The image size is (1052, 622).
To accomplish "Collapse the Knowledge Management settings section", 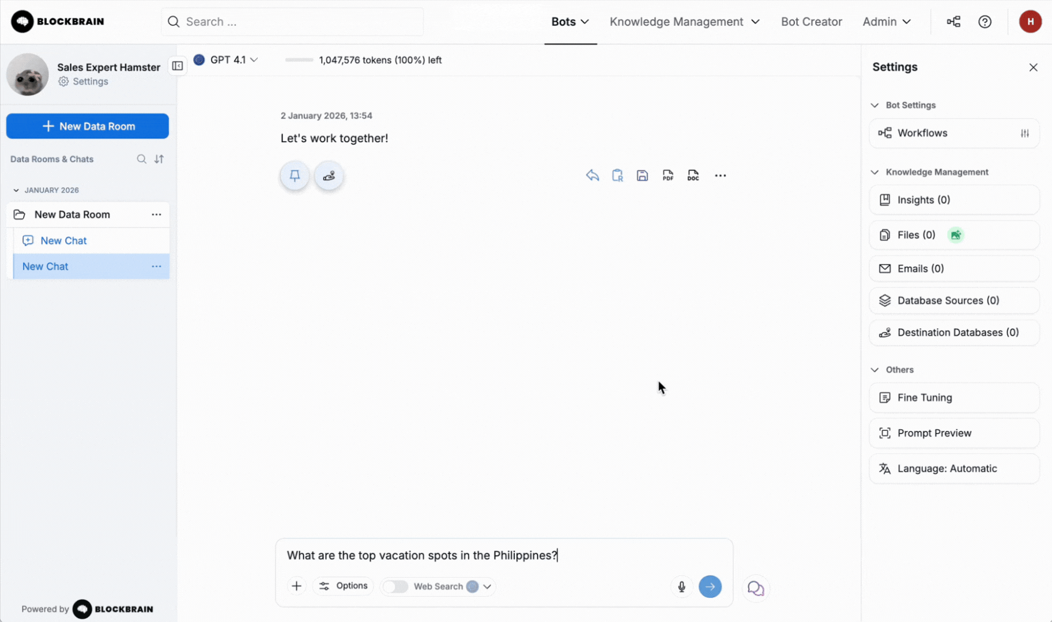I will [x=875, y=172].
